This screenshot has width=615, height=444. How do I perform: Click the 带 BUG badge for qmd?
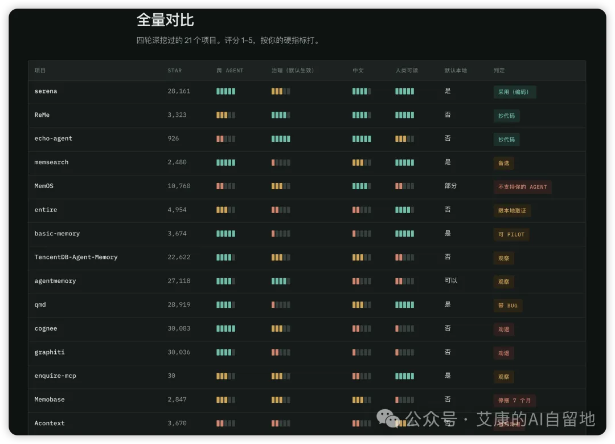click(507, 306)
